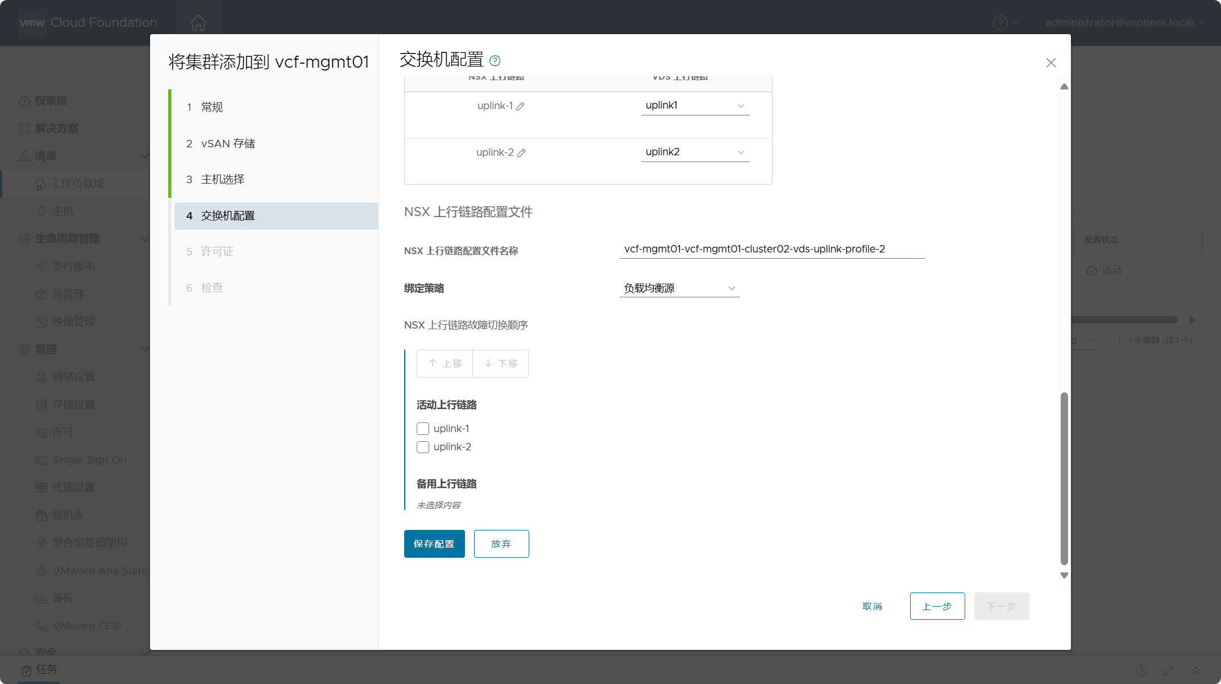1221x684 pixels.
Task: Open the uplink1 VDS uplink dropdown
Action: (695, 106)
